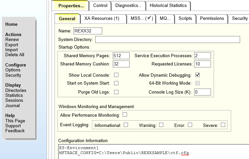Go to the Scripts tab
The width and height of the screenshot is (249, 159).
[x=185, y=19]
